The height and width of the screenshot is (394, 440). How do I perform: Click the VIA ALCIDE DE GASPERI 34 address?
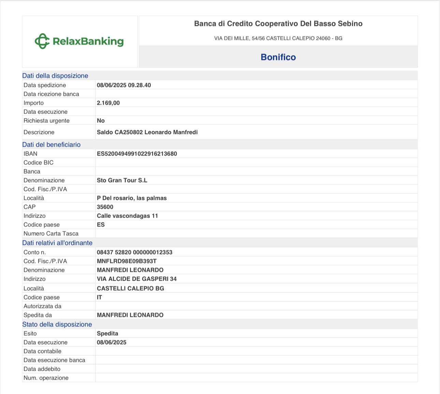[137, 279]
